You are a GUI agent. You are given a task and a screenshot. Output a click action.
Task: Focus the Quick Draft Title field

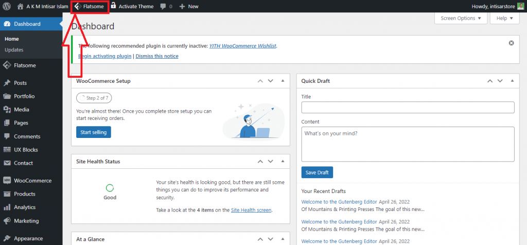[408, 108]
